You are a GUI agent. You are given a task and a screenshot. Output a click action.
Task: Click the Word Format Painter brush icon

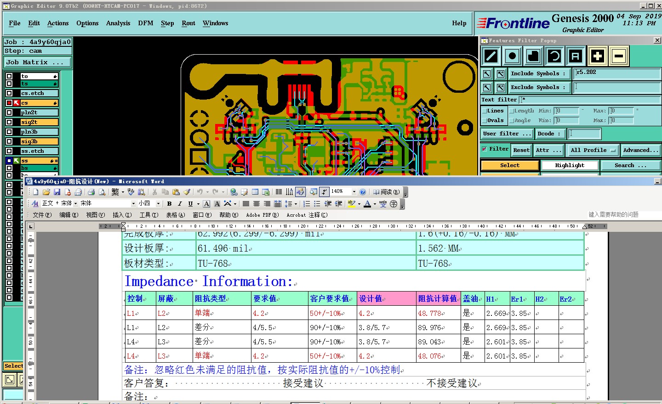(x=187, y=192)
